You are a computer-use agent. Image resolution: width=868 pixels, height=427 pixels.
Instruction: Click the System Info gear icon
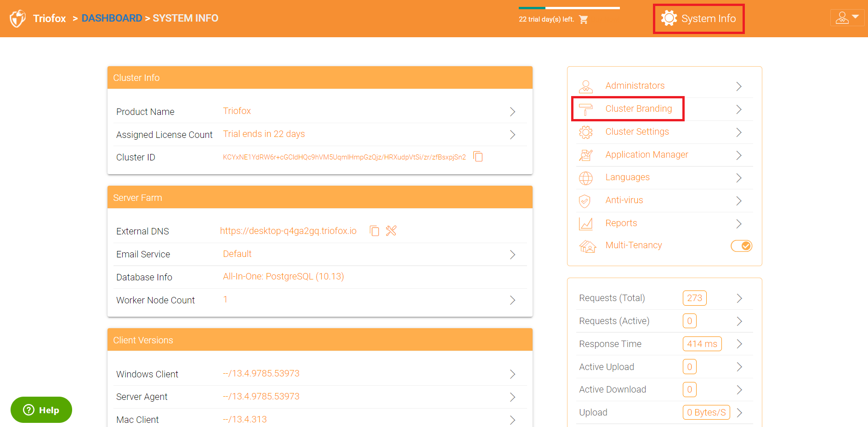(x=669, y=18)
